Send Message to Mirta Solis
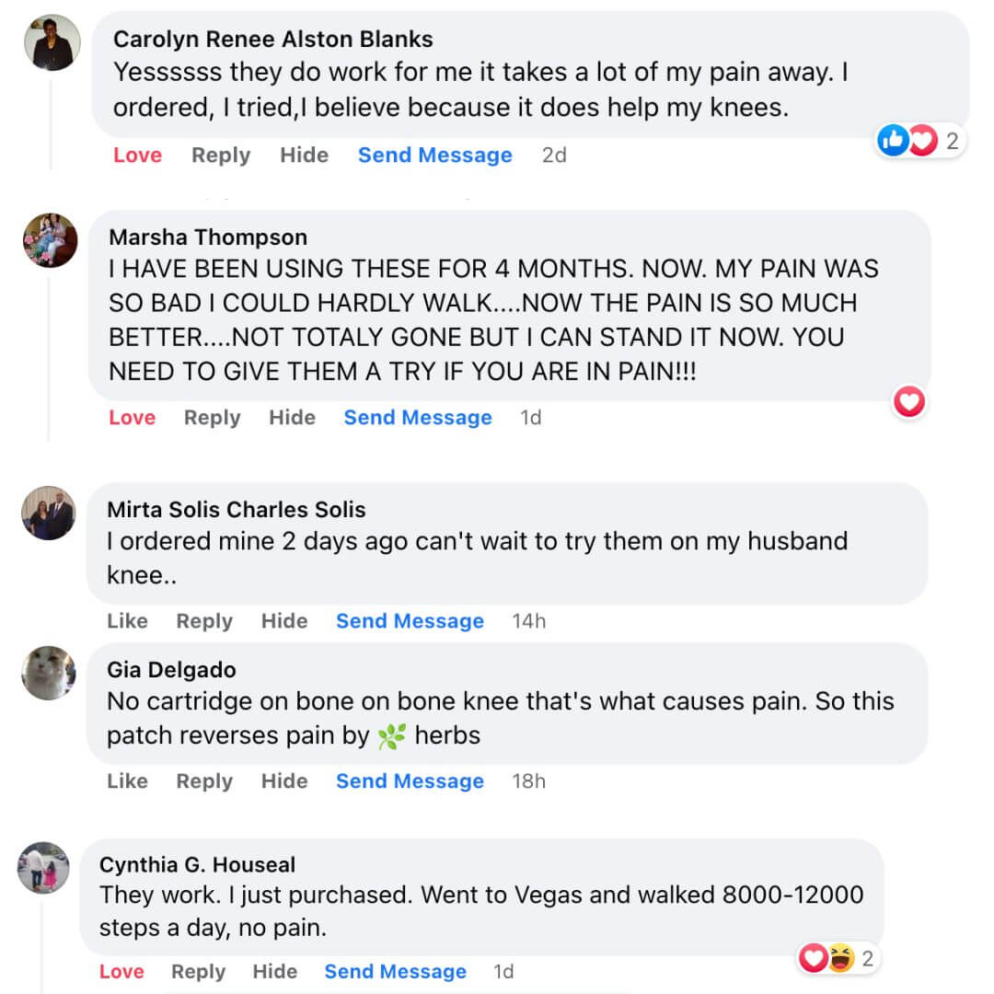The height and width of the screenshot is (994, 994). 410,621
